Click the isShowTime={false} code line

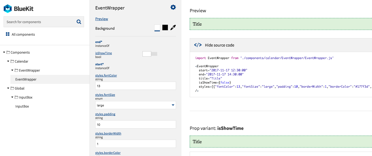coord(215,82)
